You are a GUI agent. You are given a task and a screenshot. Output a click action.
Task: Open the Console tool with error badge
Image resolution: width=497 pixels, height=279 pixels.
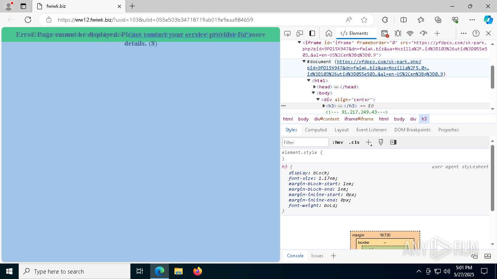(x=385, y=33)
